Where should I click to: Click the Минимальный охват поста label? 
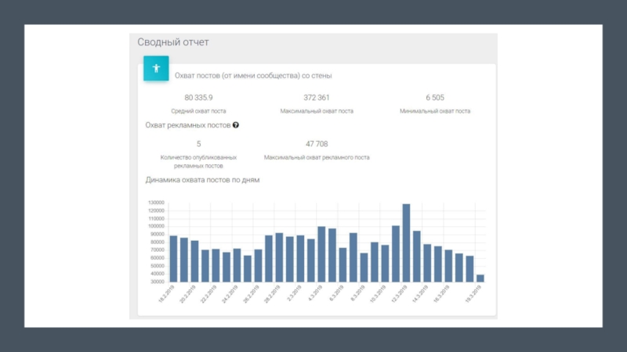click(434, 111)
